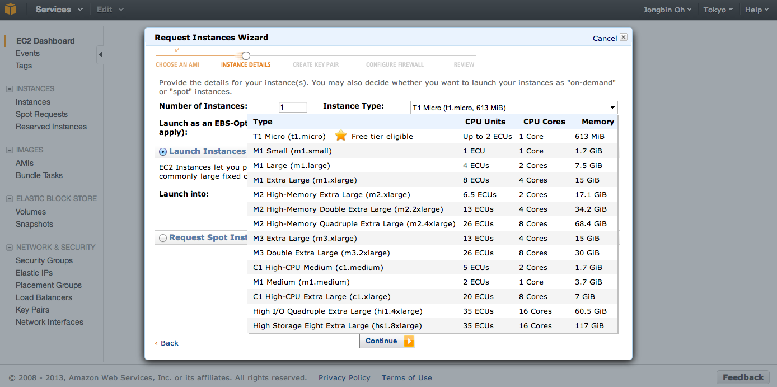The image size is (777, 387).
Task: Select M1 Extra Large (m1.xlarge) instance type
Action: [x=432, y=180]
